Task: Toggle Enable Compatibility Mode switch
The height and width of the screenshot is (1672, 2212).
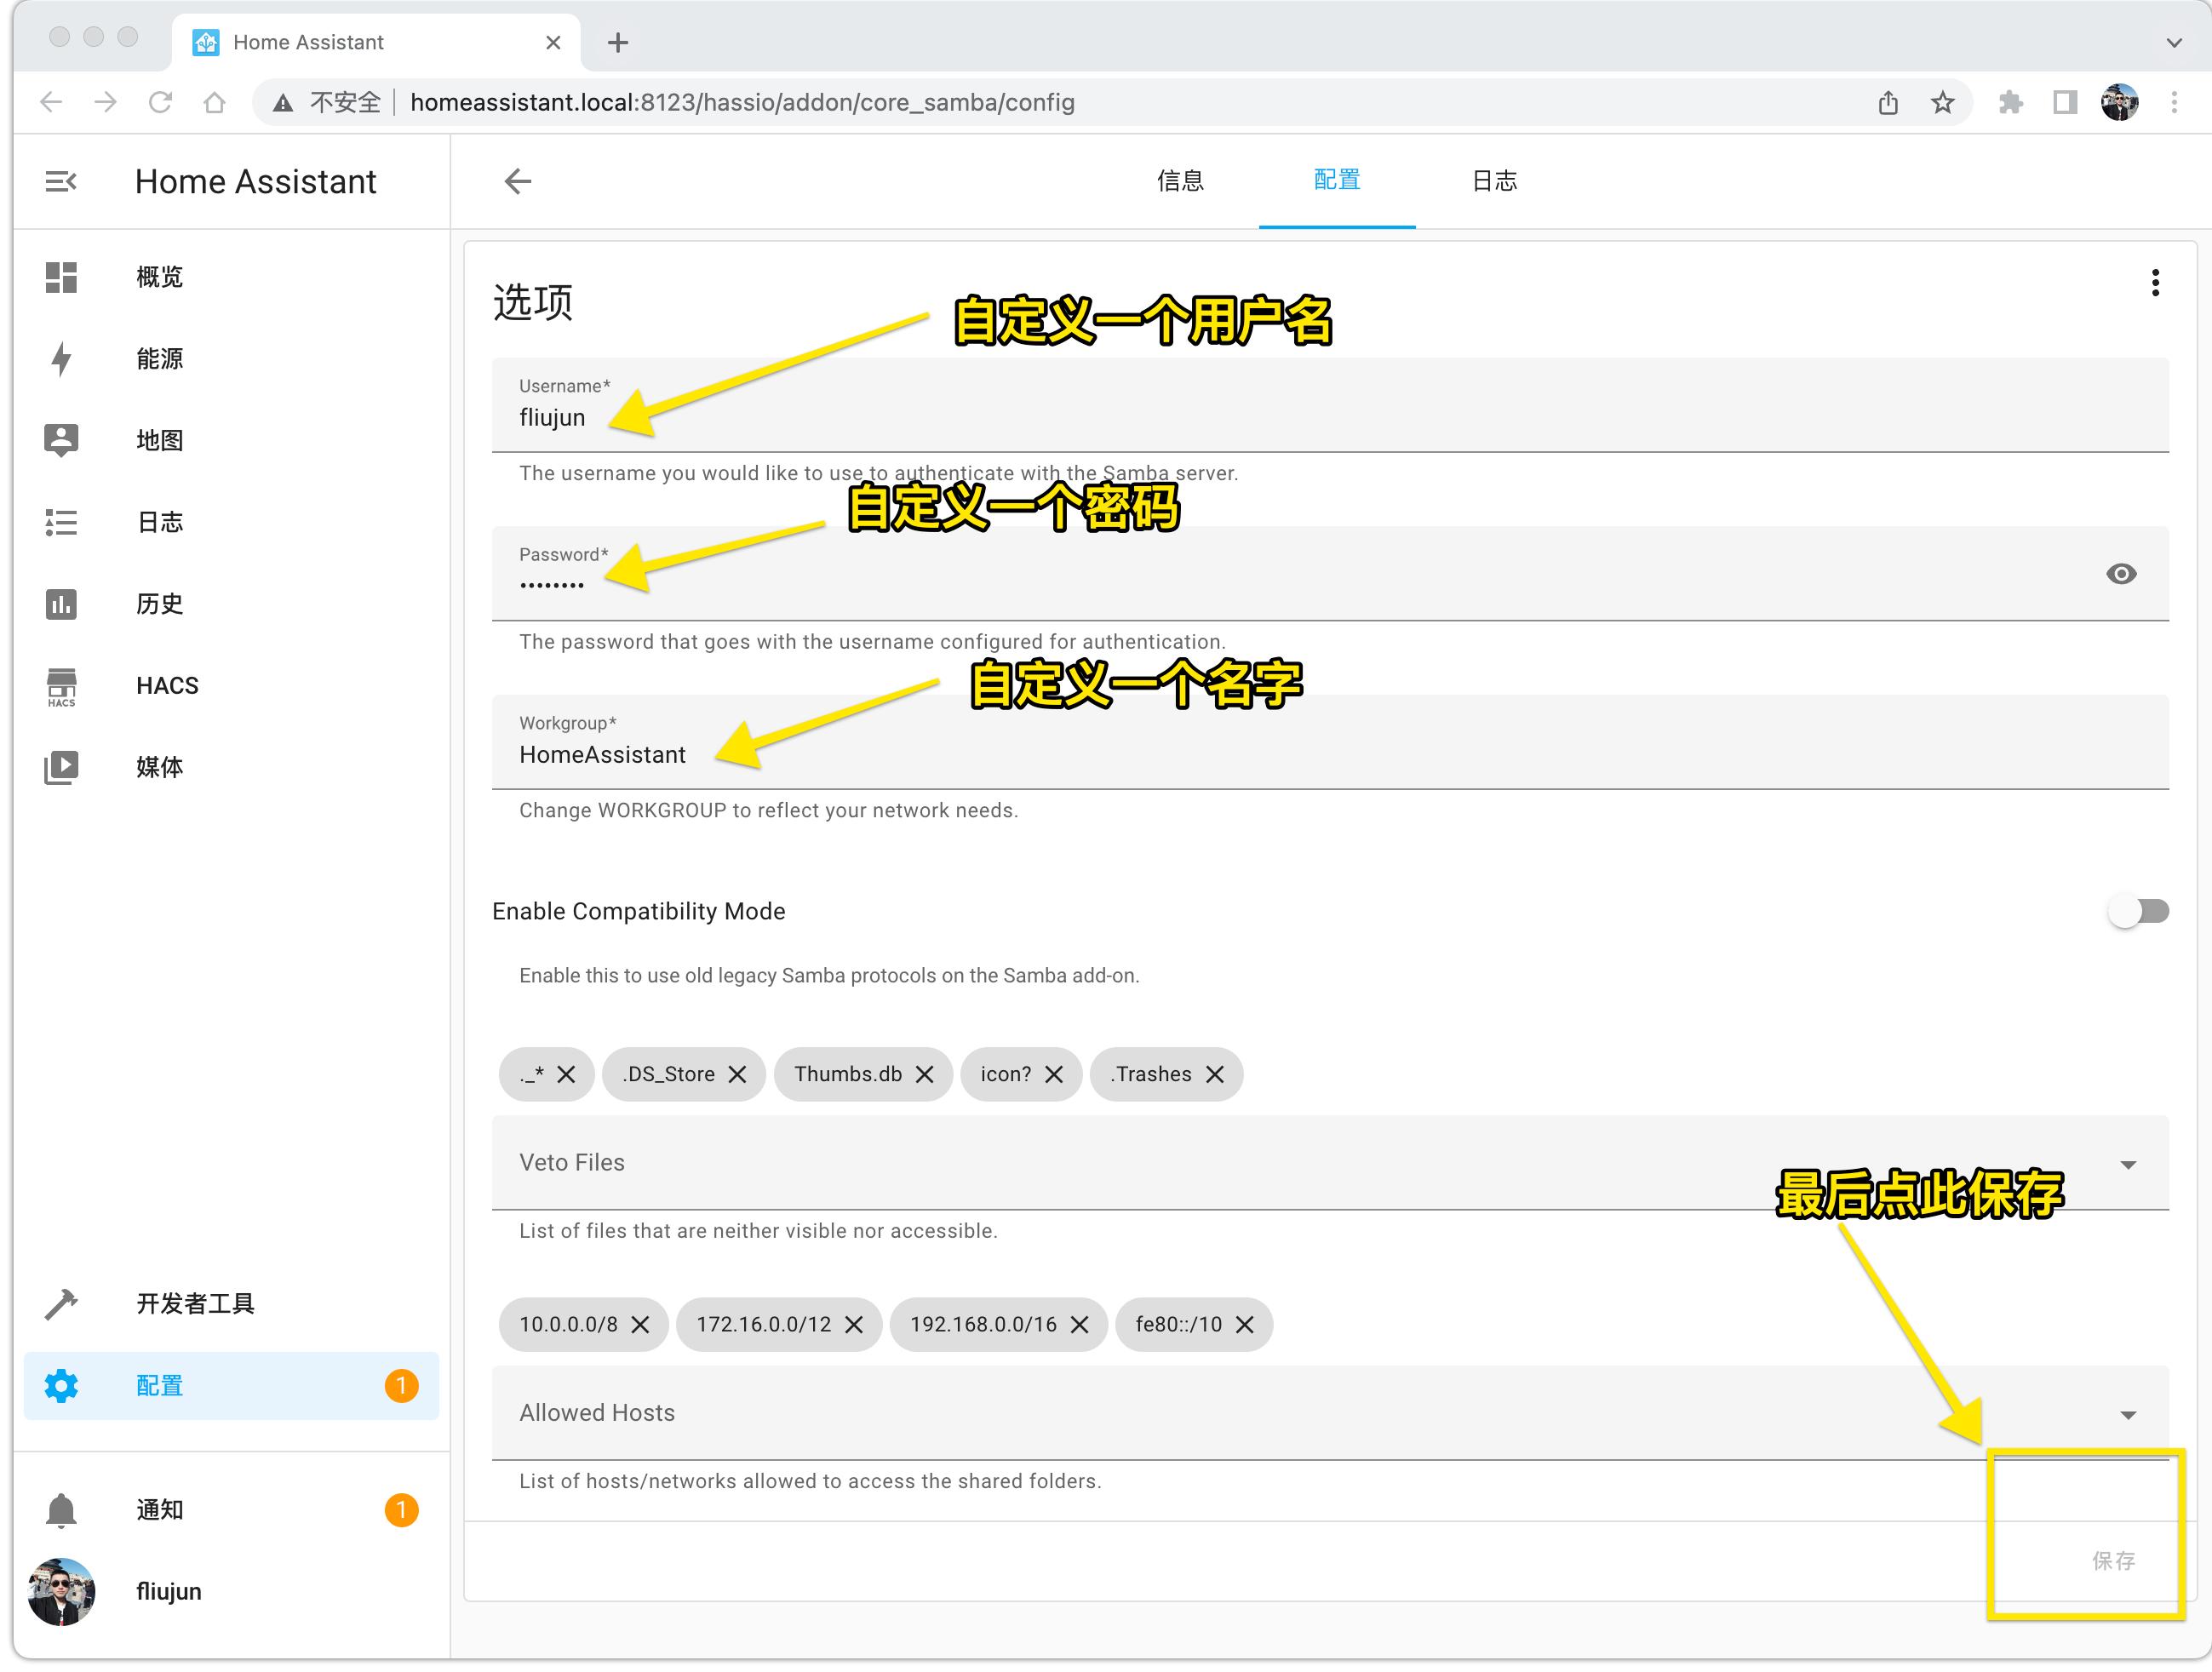Action: pyautogui.click(x=2138, y=911)
